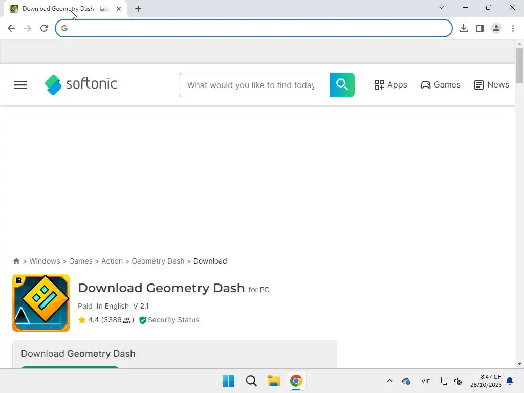
Task: Select the Download Geometry Dash browser tab
Action: click(x=65, y=9)
